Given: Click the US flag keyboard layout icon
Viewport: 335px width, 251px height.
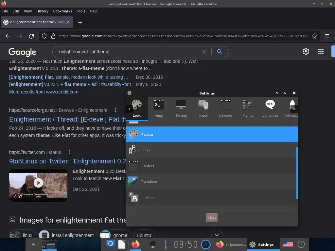Looking at the screenshot, I should [288, 244].
